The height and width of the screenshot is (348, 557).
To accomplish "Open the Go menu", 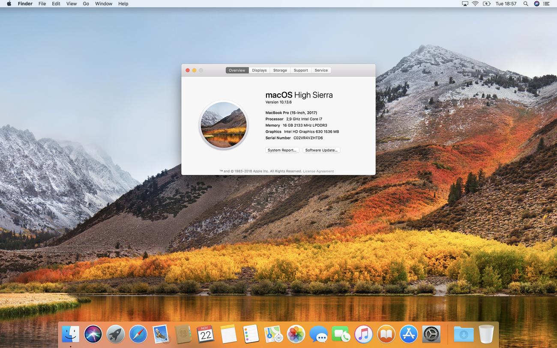I will coord(86,3).
